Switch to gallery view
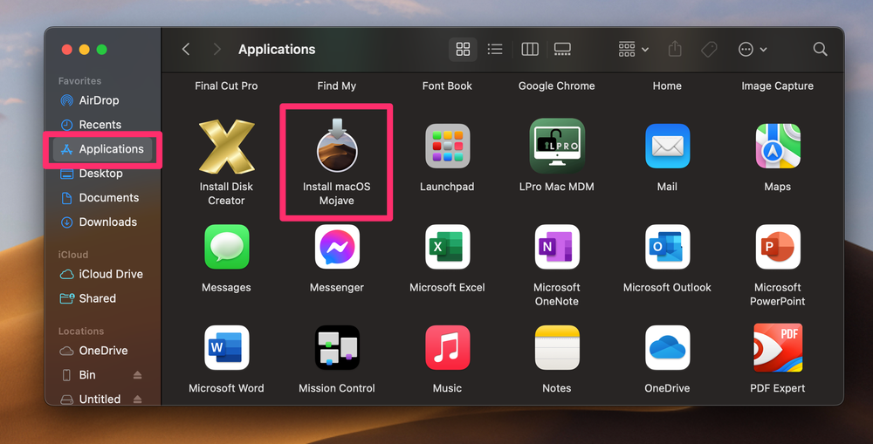 [562, 50]
